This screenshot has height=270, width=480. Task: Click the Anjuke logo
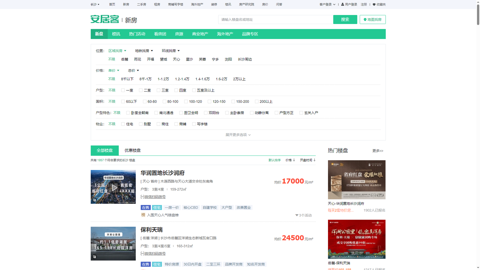105,19
